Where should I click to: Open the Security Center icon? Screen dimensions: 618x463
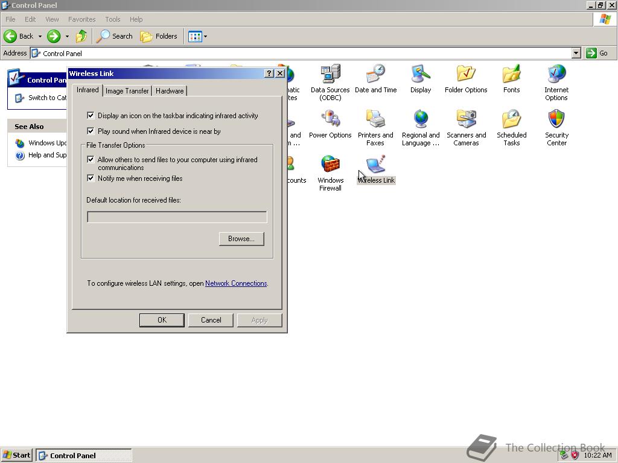(x=556, y=119)
